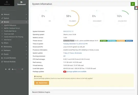Click the Un-used Modules puzzle icon
Screen dimensions: 138x95
pyautogui.click(x=2, y=58)
